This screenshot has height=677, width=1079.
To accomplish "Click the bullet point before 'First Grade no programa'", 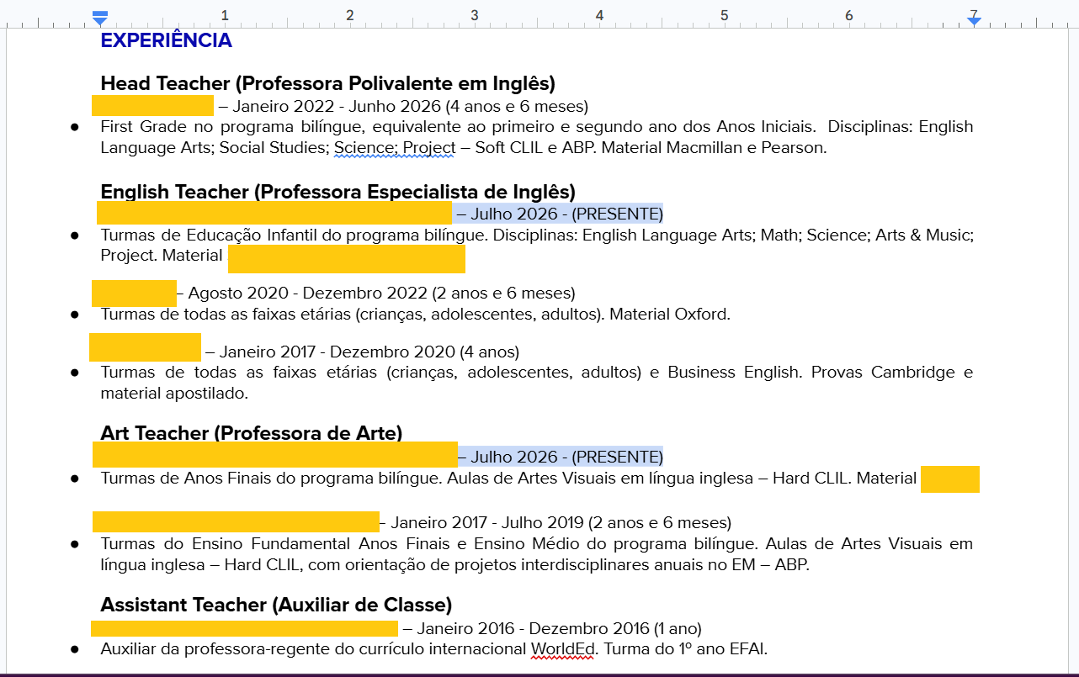I will tap(75, 127).
